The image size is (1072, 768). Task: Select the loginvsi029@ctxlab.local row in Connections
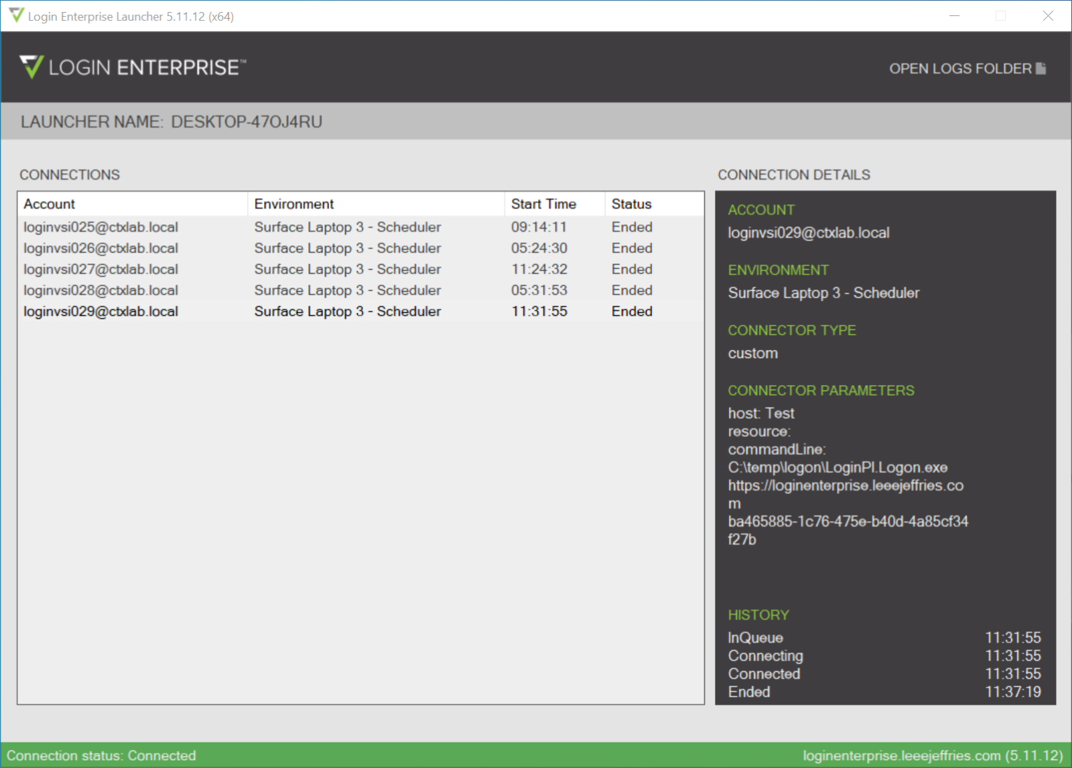(360, 311)
